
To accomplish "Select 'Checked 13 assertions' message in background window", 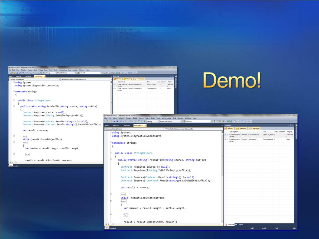I will point(143,85).
